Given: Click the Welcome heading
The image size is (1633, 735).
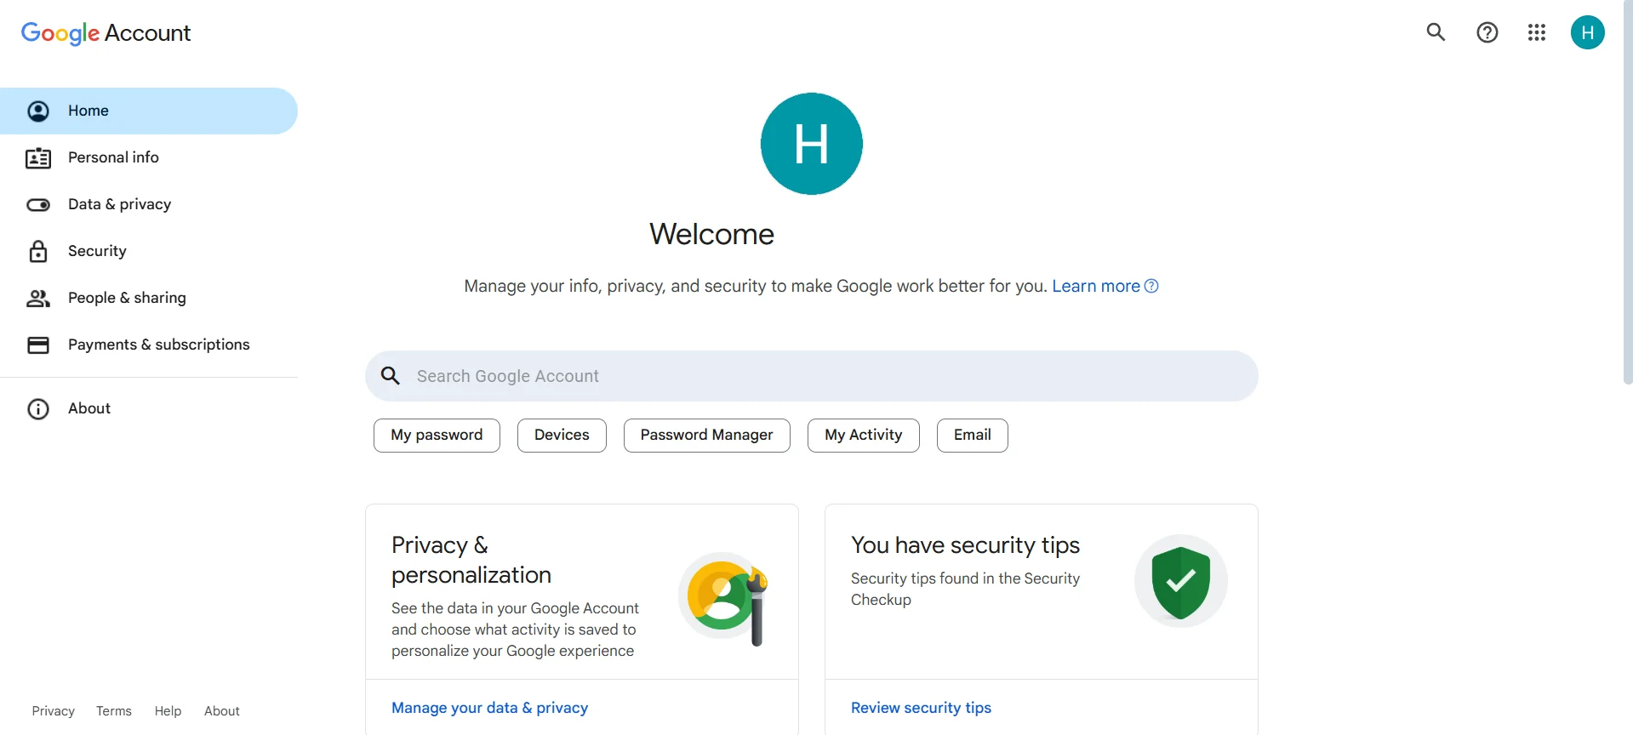Looking at the screenshot, I should click(711, 234).
